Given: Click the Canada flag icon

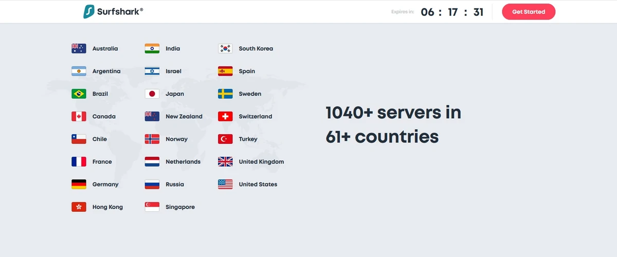Looking at the screenshot, I should [79, 117].
